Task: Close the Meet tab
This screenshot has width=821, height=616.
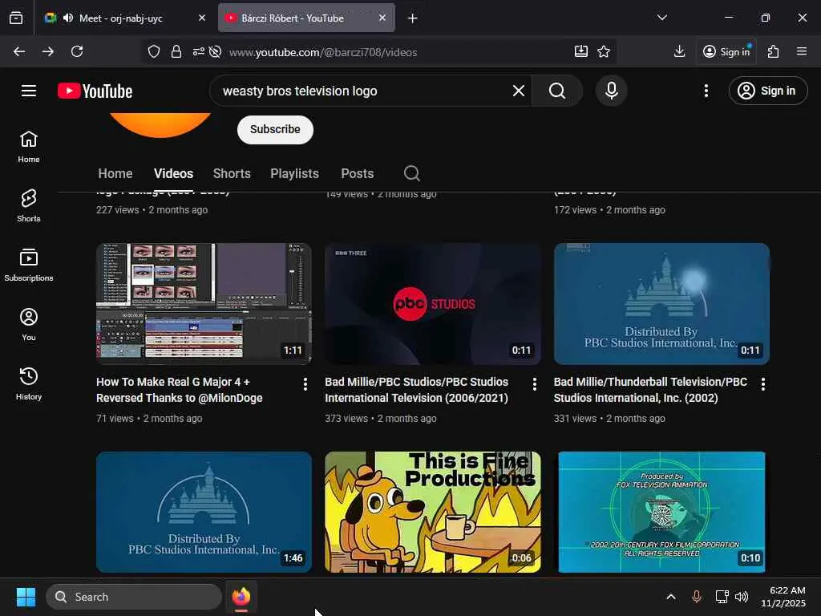Action: [x=202, y=18]
